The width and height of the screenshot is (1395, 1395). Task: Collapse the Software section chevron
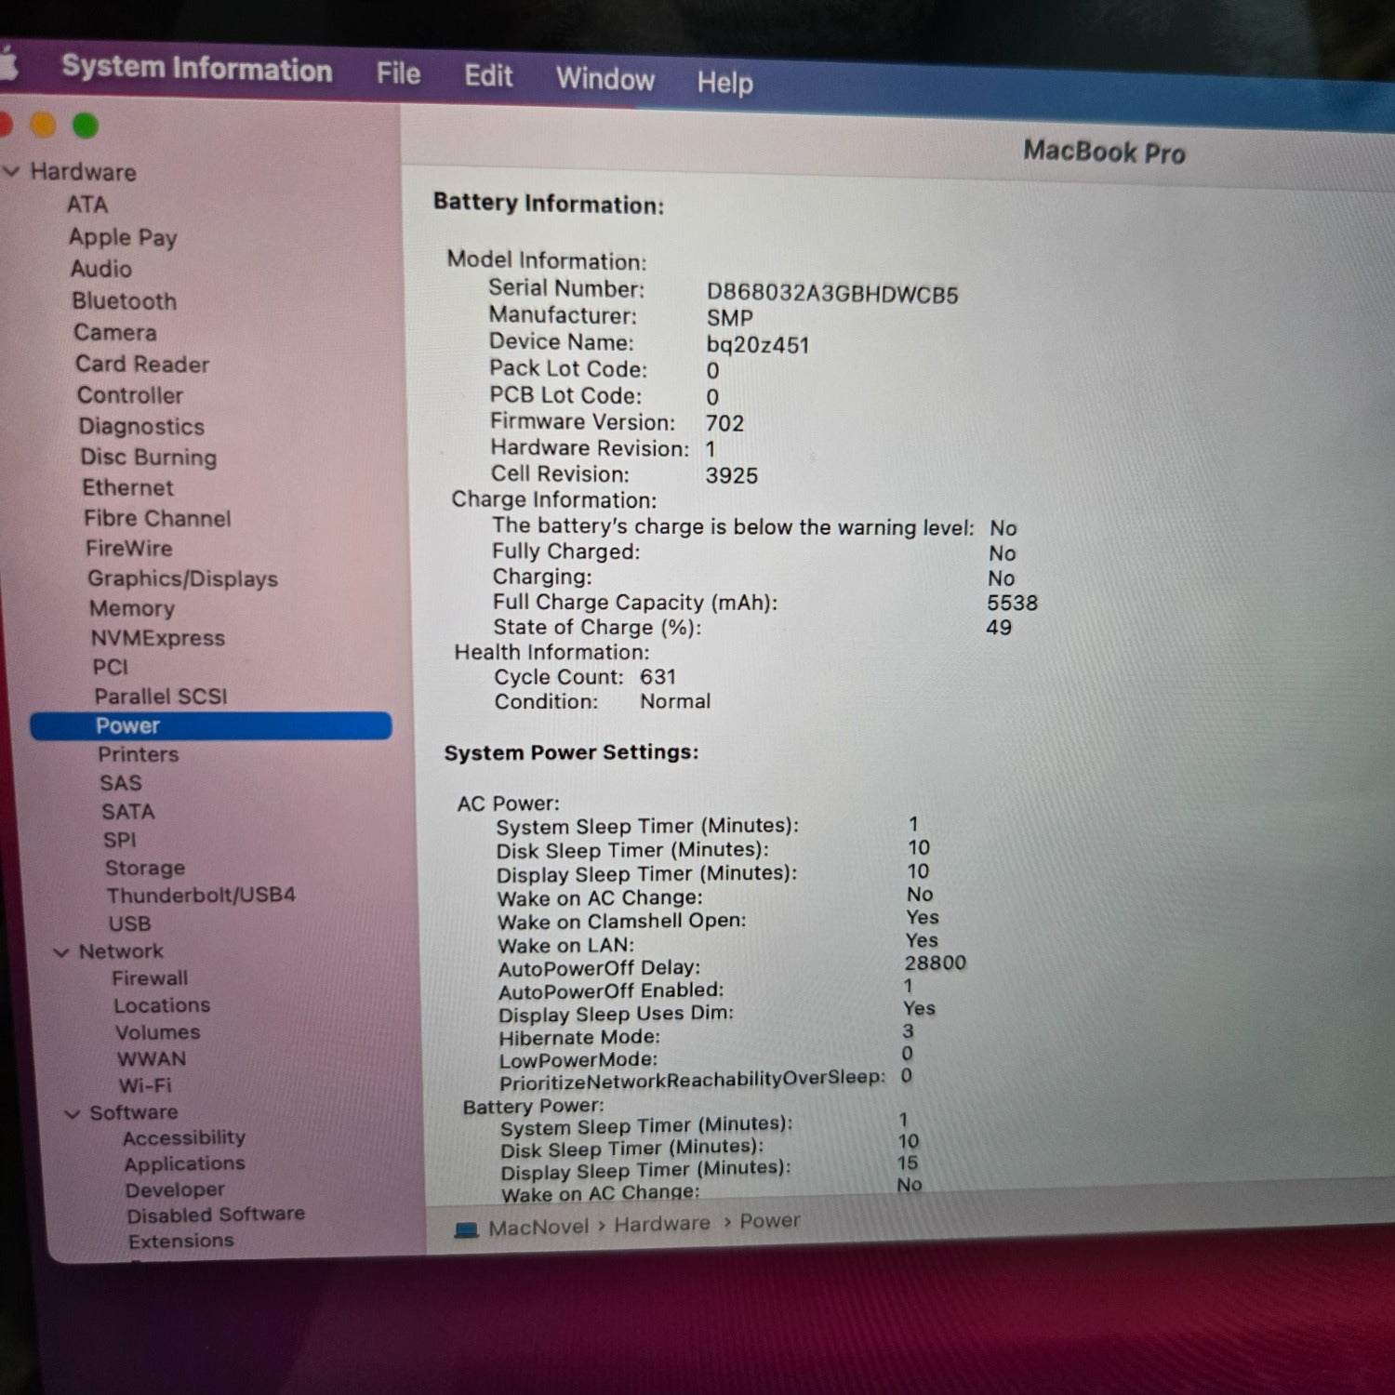[x=73, y=1113]
